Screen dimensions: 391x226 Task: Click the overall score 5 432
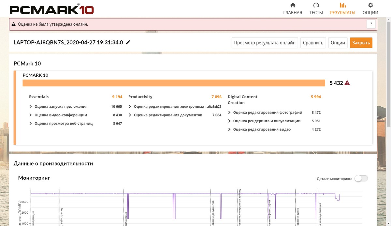click(336, 83)
